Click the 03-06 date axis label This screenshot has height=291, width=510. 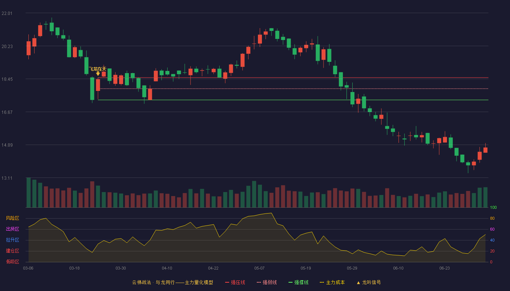[x=28, y=268]
